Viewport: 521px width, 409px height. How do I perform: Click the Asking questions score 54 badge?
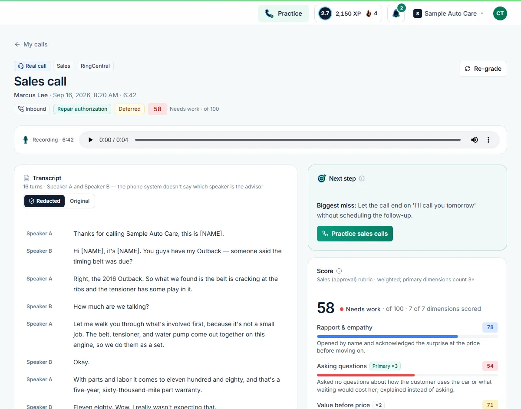[490, 366]
